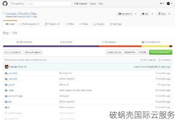Click Pull request link in branch info bar
175x121 pixels.
(148, 60)
